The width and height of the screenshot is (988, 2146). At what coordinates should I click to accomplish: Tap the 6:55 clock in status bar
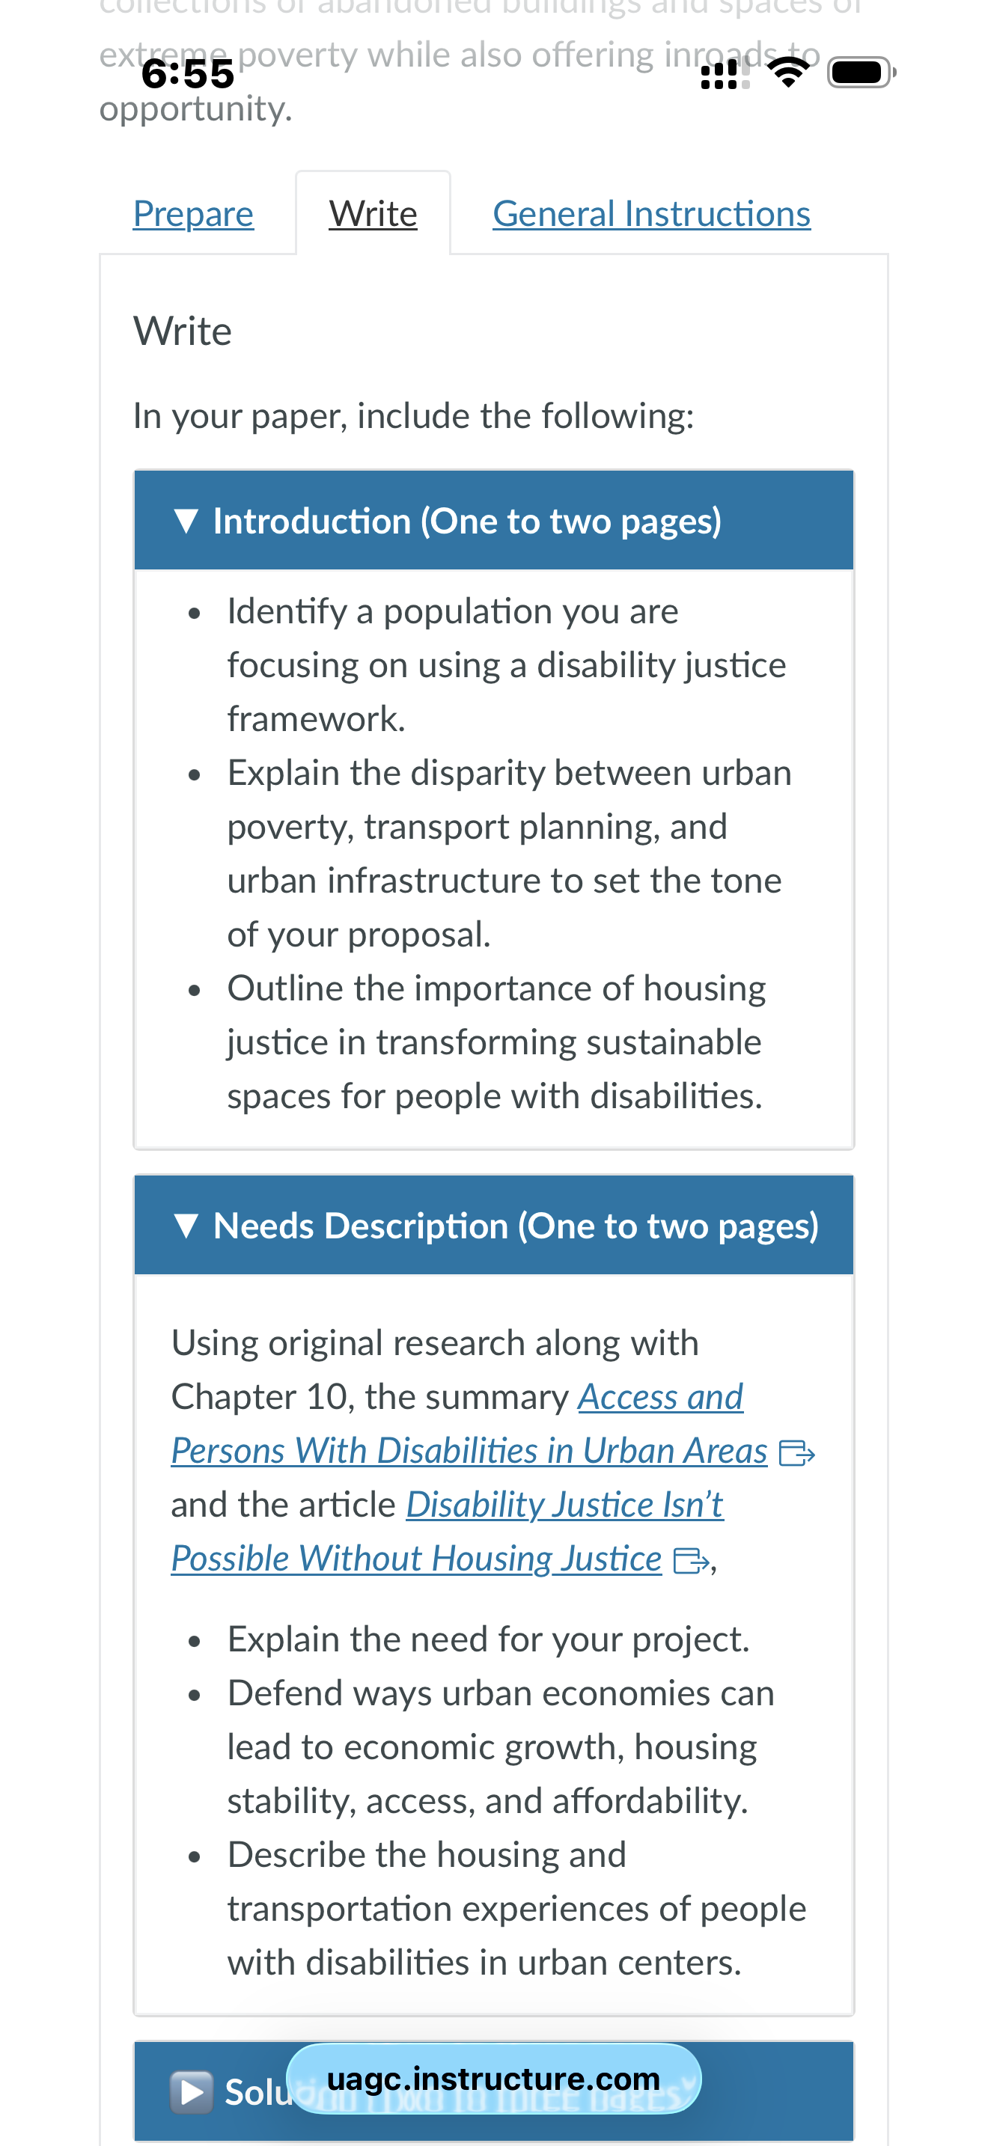(189, 73)
